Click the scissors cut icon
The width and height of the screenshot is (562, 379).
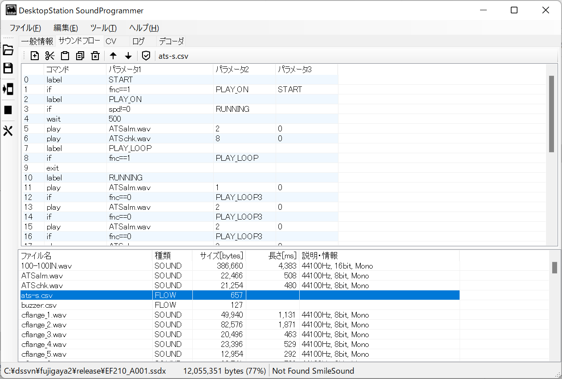50,56
